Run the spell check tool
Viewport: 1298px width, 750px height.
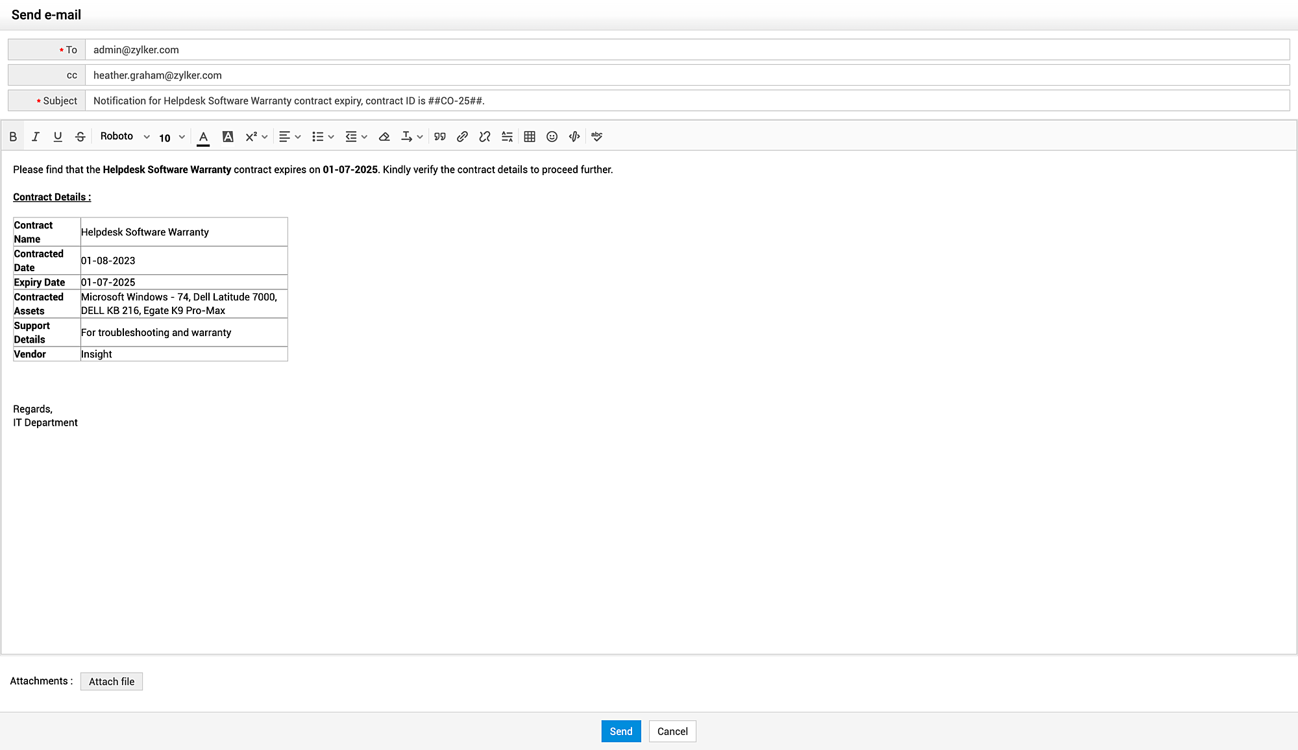click(597, 137)
